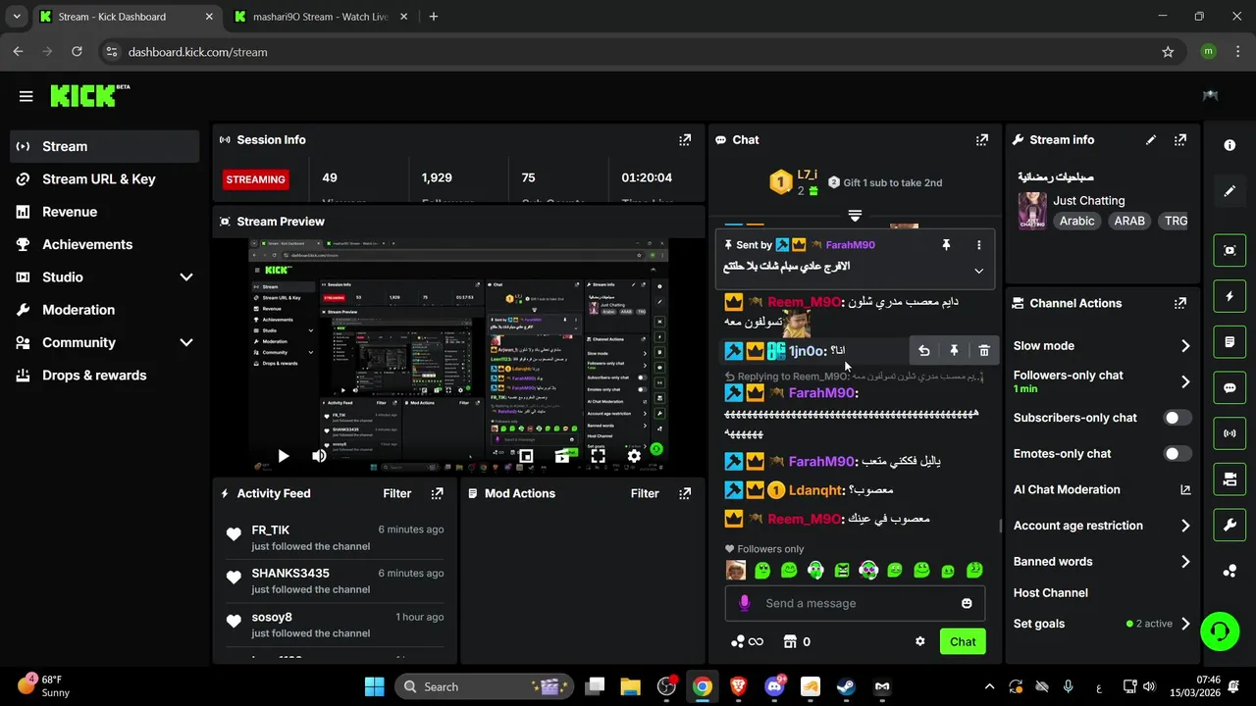Open the pinned message three-dot menu
The width and height of the screenshot is (1256, 706).
(978, 245)
